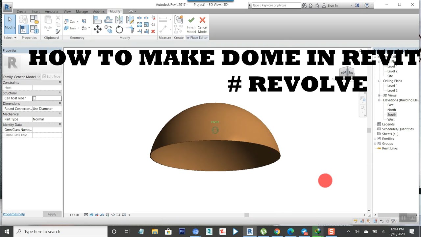The height and width of the screenshot is (237, 421).
Task: Select North elevation in Project Browser
Action: 391,110
